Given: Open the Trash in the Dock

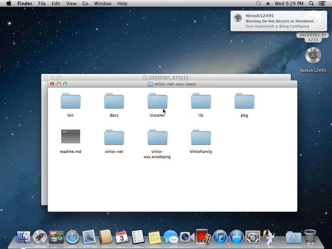Looking at the screenshot, I should click(310, 237).
